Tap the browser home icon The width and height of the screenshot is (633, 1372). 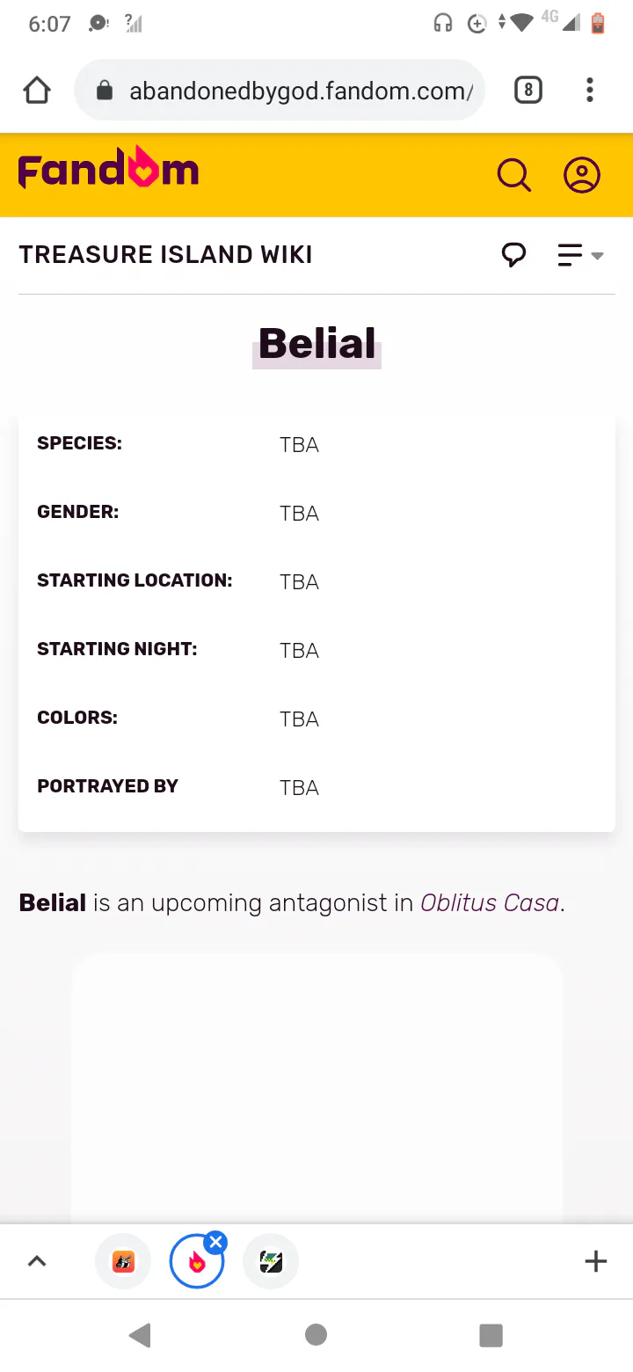point(37,90)
